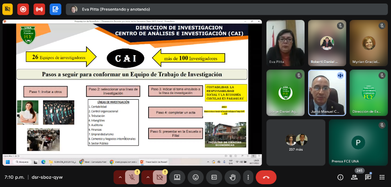Open the activities grid icon
391x187 pixels.
tap(382, 177)
